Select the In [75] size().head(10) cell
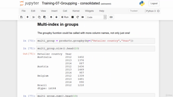The image size is (173, 97). [96, 48]
